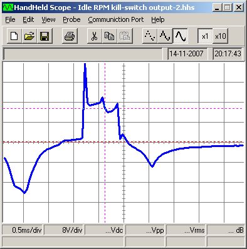Select dotted waveform display mode

click(x=150, y=36)
